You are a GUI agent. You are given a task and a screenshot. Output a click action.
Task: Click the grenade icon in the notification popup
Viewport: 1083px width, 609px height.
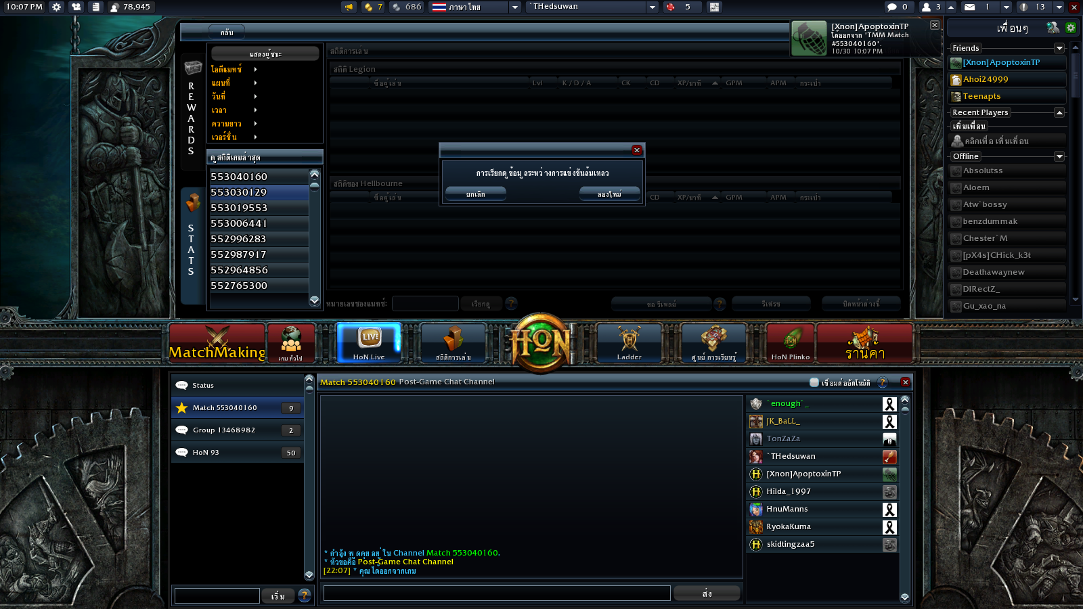pyautogui.click(x=810, y=39)
